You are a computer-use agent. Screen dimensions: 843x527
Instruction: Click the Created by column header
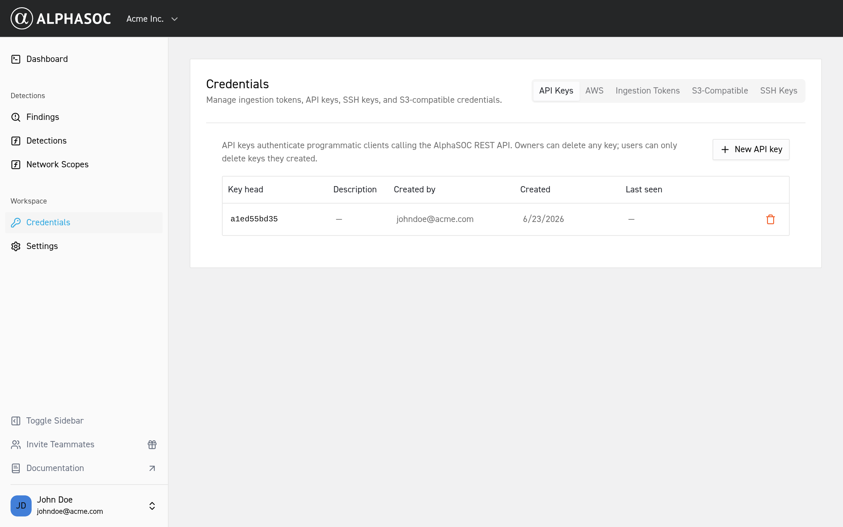pos(415,190)
